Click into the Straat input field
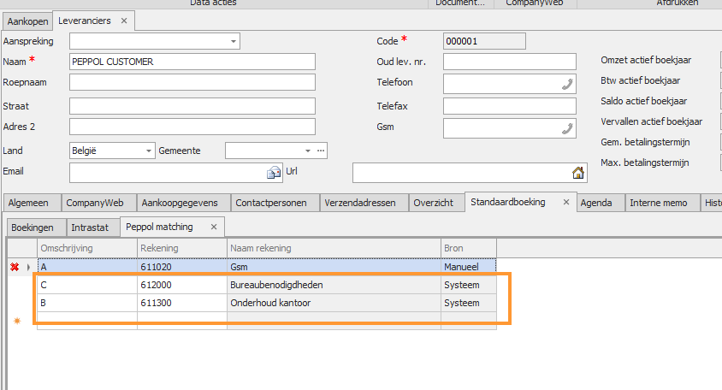722x390 pixels. pos(192,106)
